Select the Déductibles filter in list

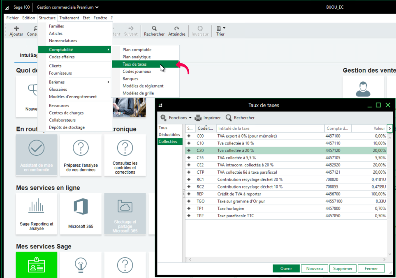click(x=169, y=135)
